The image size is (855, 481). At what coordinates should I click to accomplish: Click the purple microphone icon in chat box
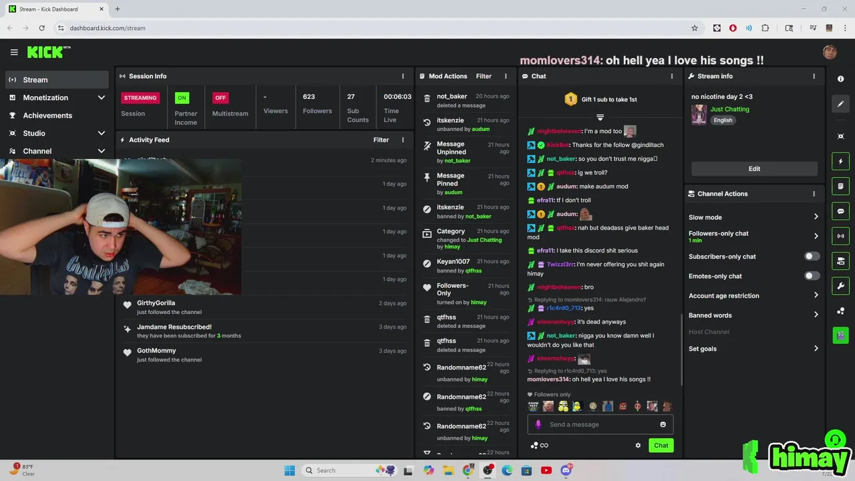coord(538,424)
